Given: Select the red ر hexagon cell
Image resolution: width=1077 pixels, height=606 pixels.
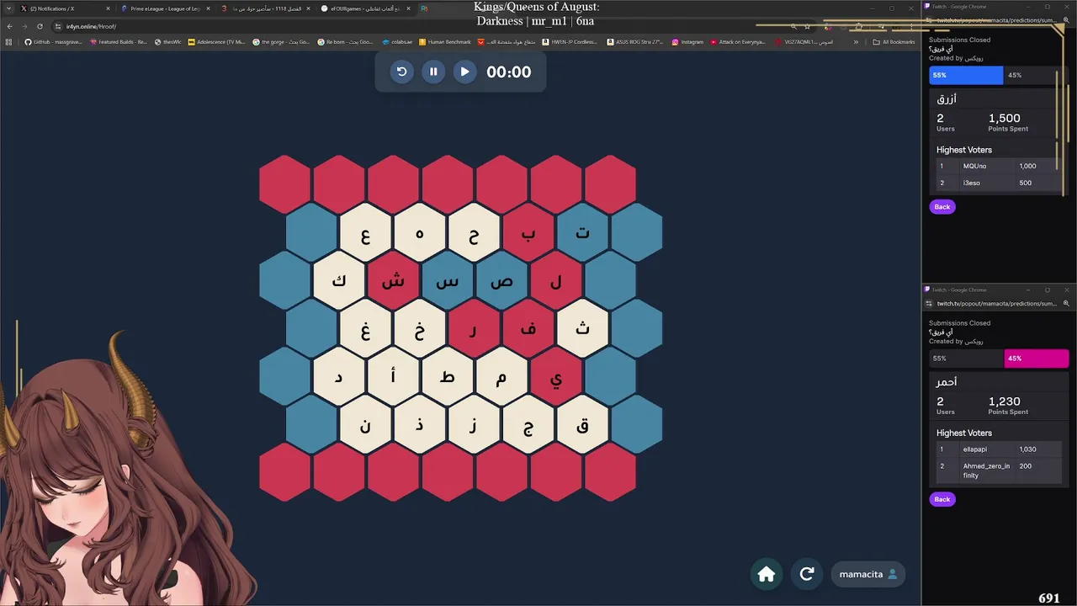Looking at the screenshot, I should tap(474, 328).
